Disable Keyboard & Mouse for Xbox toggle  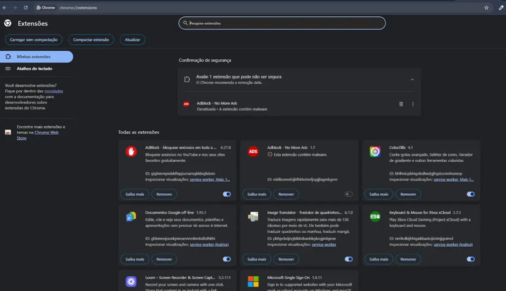470,259
